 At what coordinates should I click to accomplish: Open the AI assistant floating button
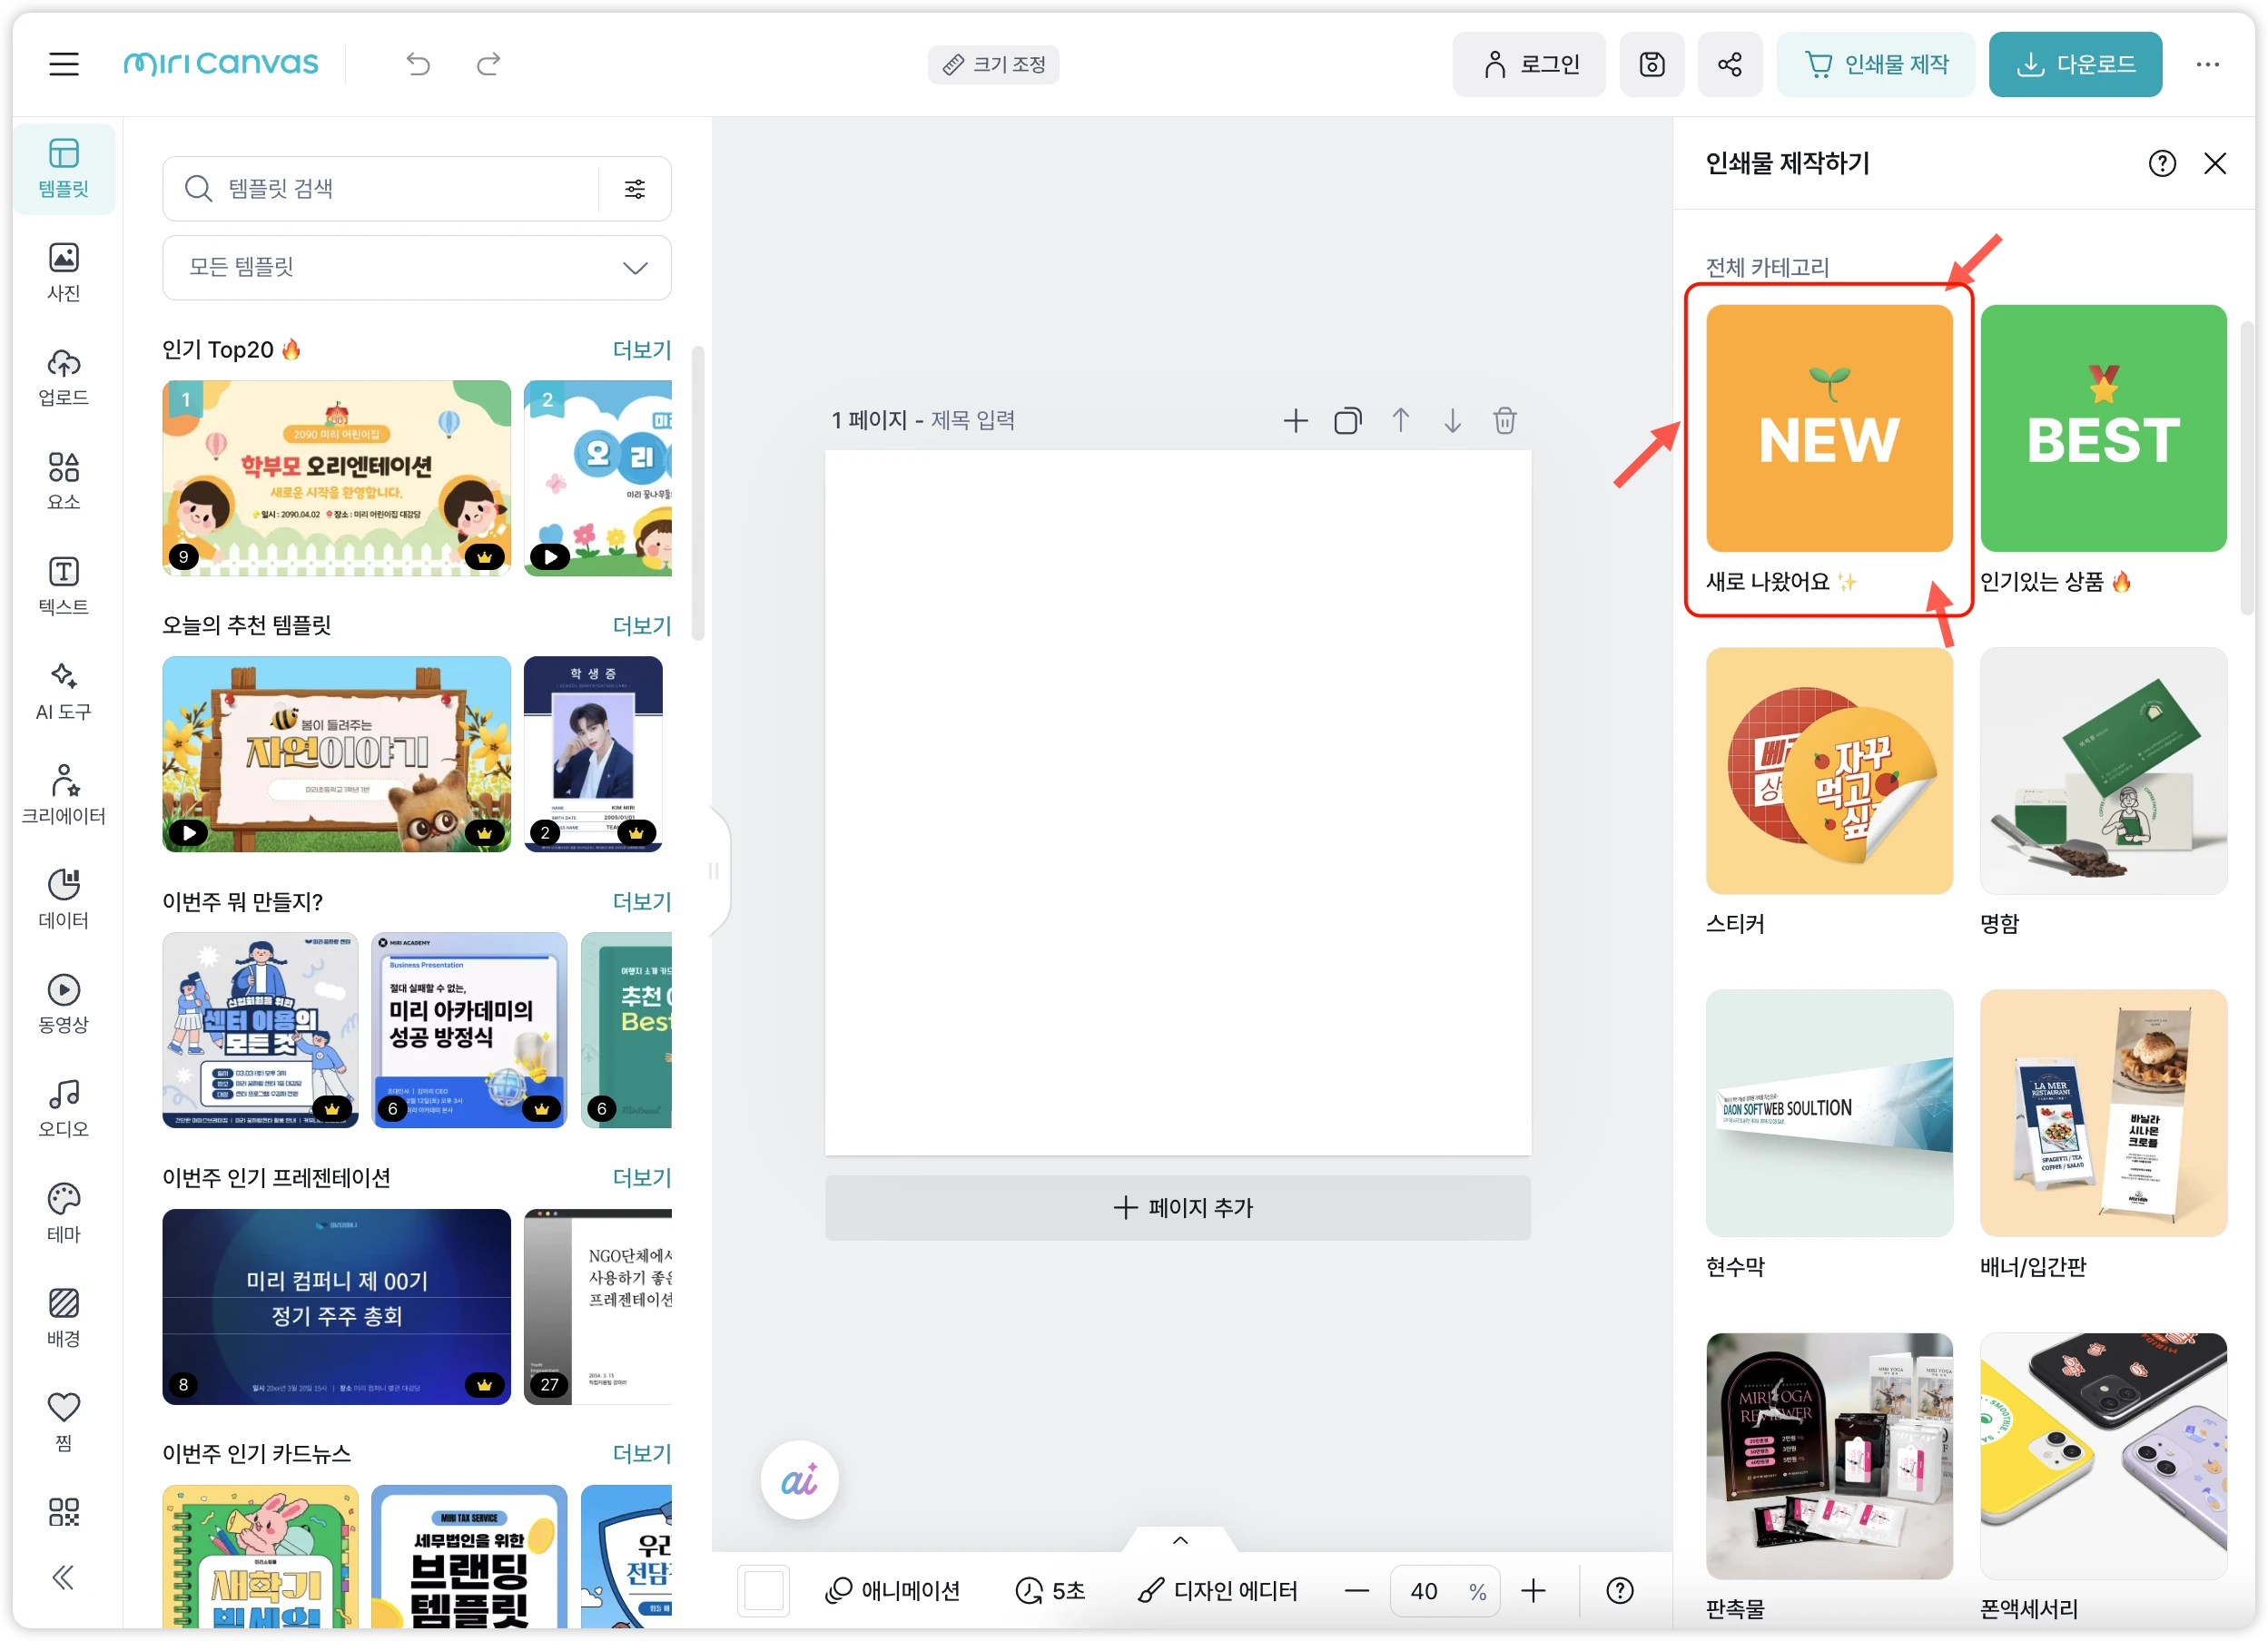799,1479
